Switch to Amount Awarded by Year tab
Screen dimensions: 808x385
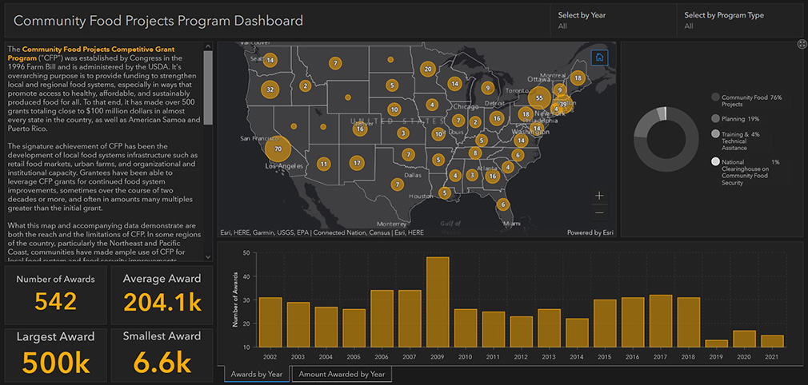342,374
